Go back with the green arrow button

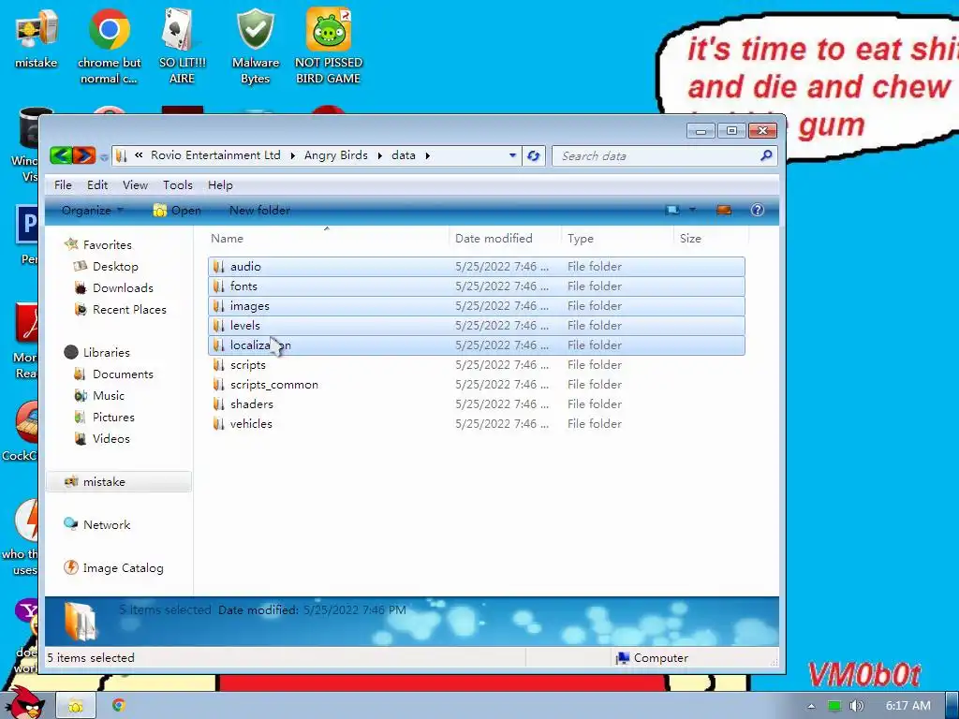(61, 155)
